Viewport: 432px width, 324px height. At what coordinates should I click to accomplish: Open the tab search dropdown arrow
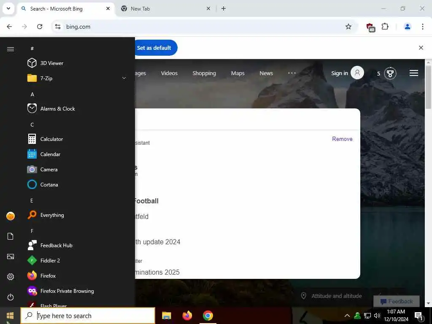[x=8, y=8]
